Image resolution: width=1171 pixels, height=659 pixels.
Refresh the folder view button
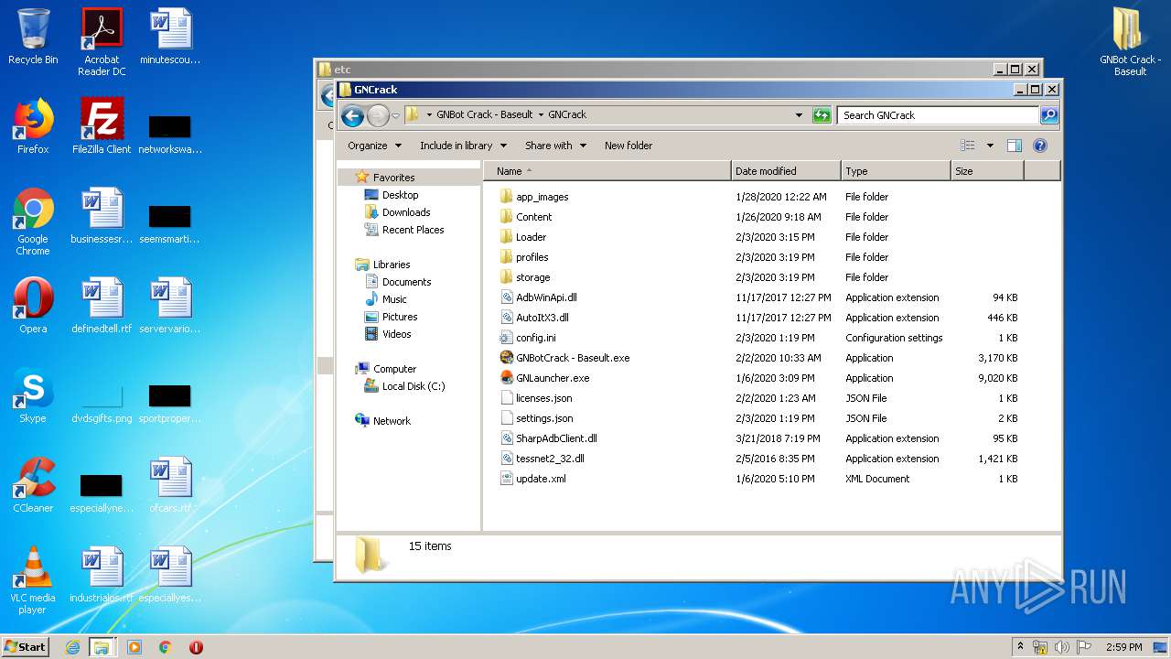point(822,115)
